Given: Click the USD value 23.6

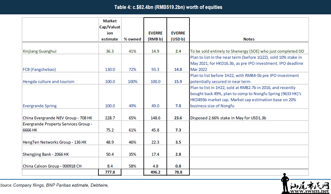Looking at the screenshot, I should pos(178,118).
